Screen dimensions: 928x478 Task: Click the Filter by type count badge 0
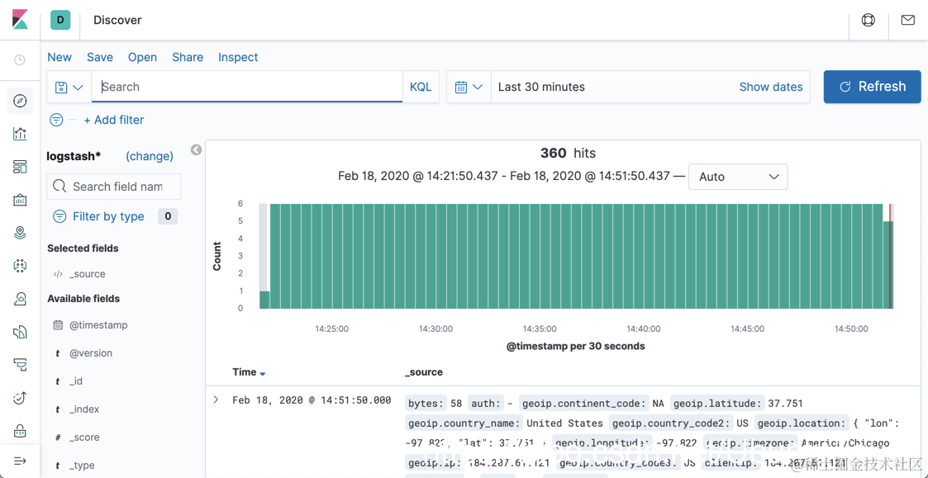(168, 216)
